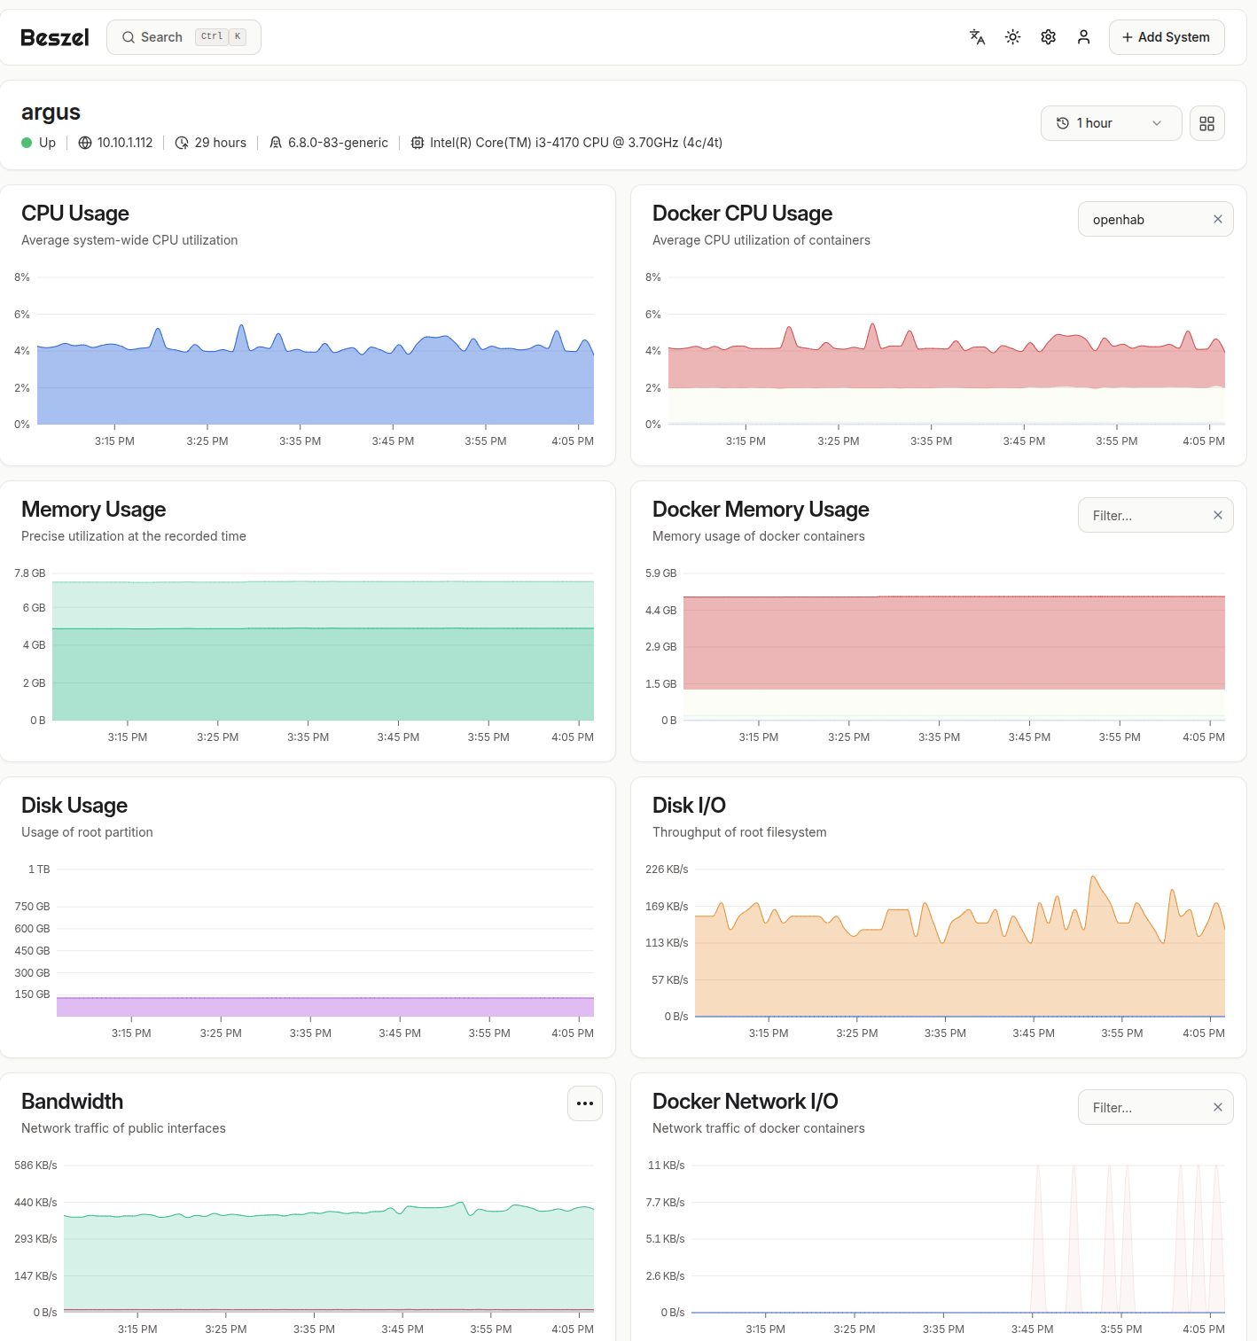Toggle light/dark theme sun icon
This screenshot has width=1257, height=1341.
pos(1012,37)
